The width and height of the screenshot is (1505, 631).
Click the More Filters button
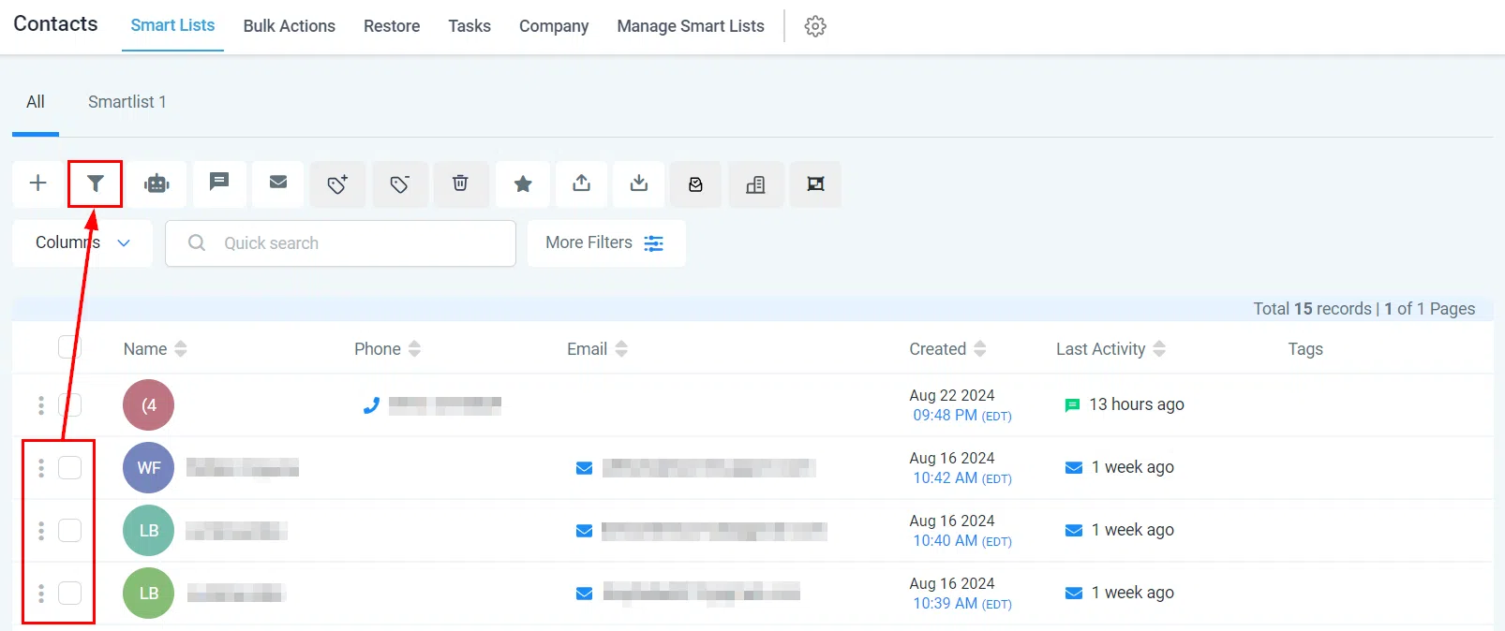coord(606,243)
